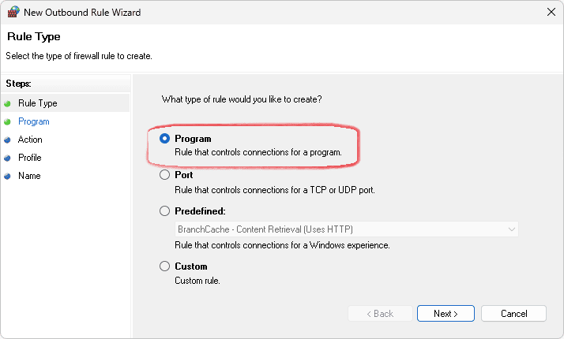The image size is (564, 339).
Task: Select the Custom rule radio button
Action: (x=165, y=266)
